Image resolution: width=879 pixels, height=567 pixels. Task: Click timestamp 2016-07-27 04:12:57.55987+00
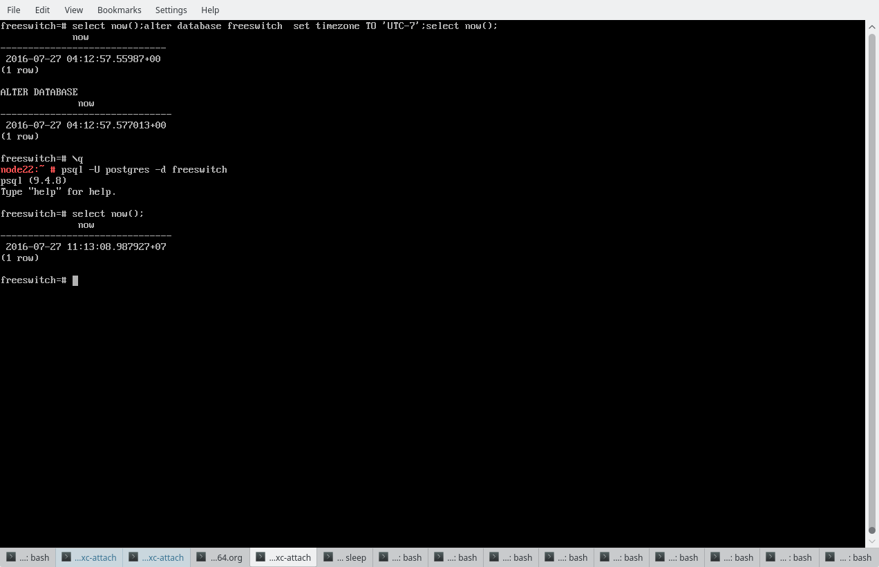[x=83, y=59]
